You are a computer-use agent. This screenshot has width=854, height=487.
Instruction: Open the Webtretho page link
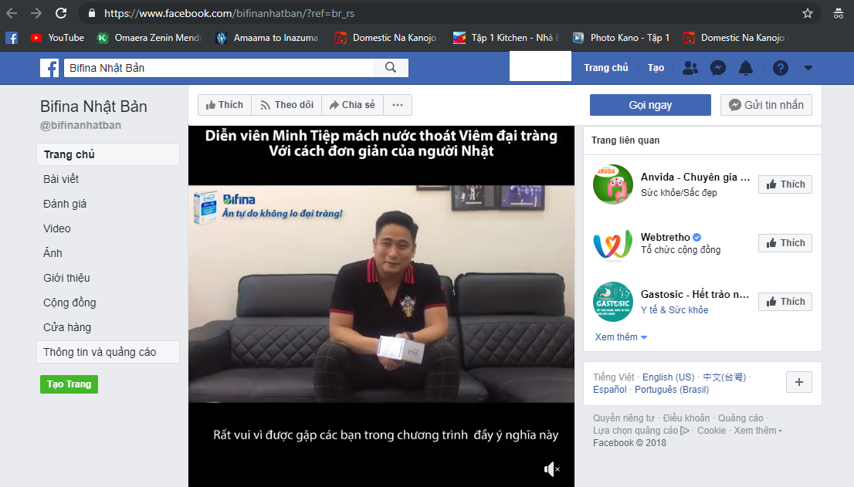pyautogui.click(x=665, y=237)
